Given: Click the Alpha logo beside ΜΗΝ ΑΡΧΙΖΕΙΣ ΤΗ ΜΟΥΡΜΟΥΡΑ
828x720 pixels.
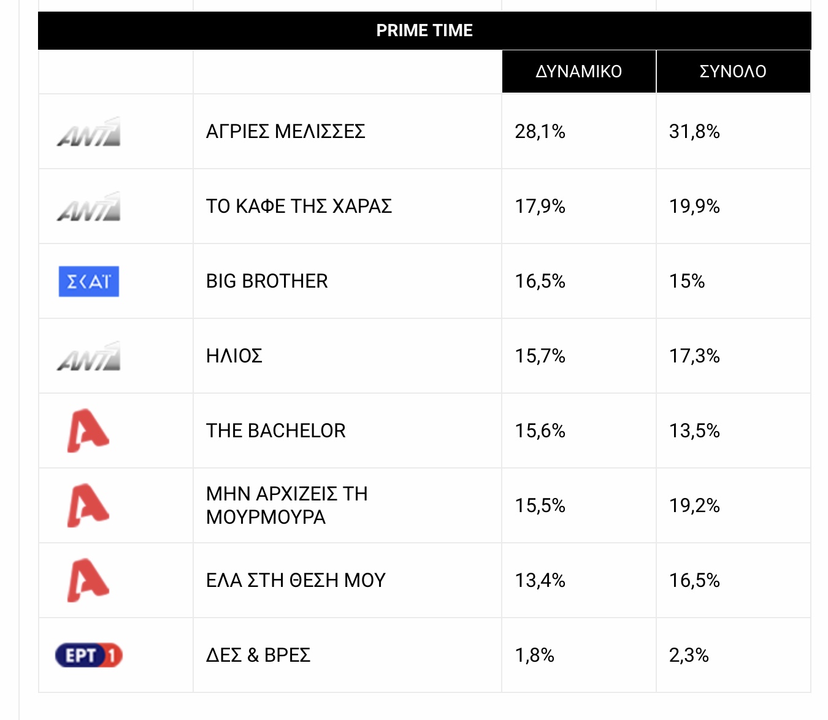Looking at the screenshot, I should tap(88, 506).
